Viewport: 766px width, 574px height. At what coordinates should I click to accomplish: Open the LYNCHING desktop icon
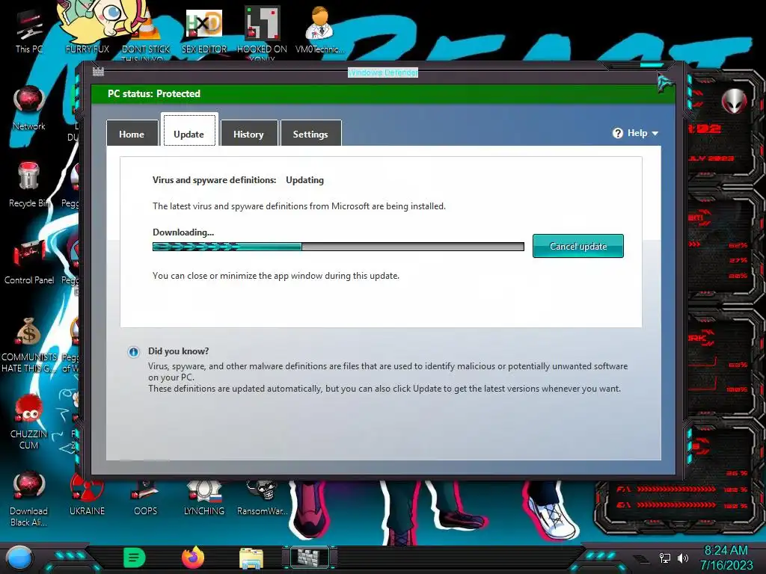(204, 497)
